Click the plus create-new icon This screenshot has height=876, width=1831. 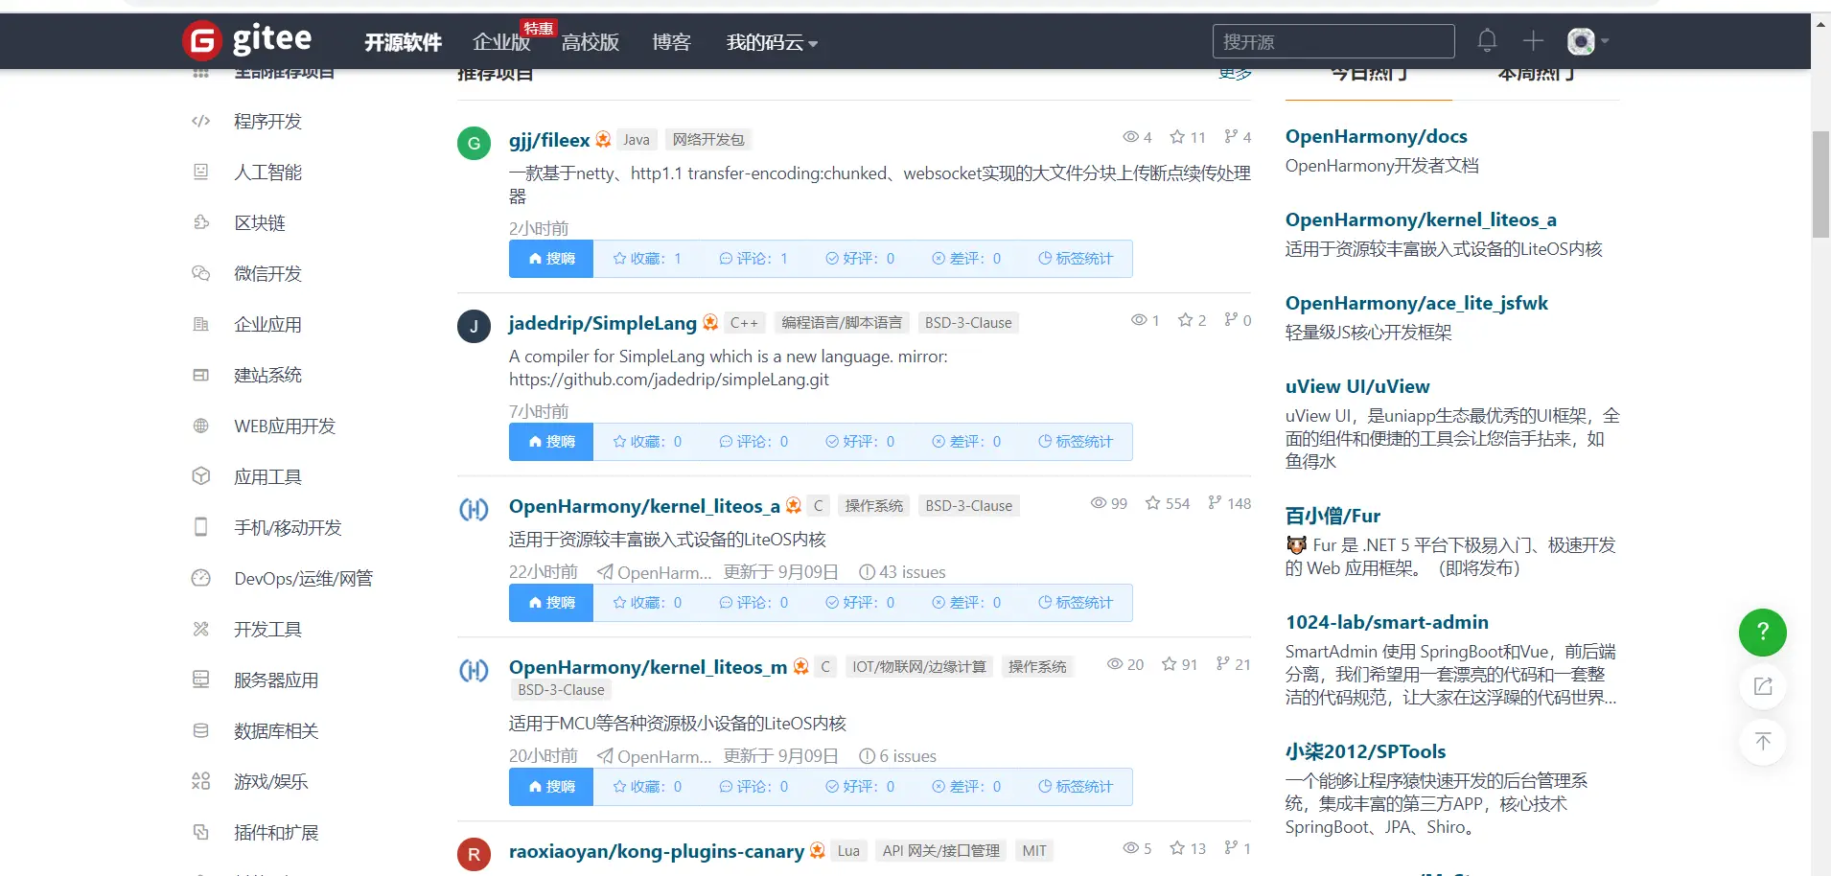[x=1533, y=40]
